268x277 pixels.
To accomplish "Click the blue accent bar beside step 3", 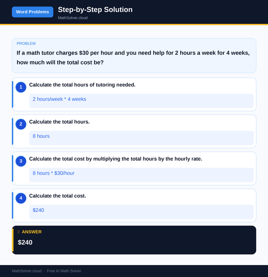I will 12,168.
